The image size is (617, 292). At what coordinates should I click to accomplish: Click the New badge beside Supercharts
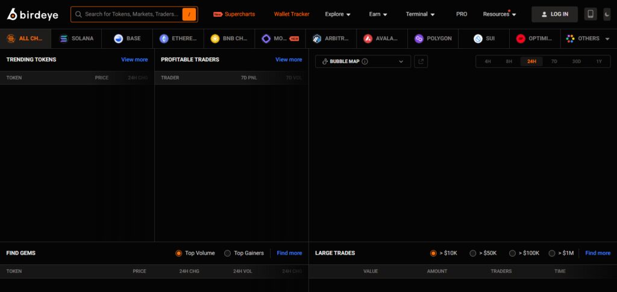tap(218, 14)
